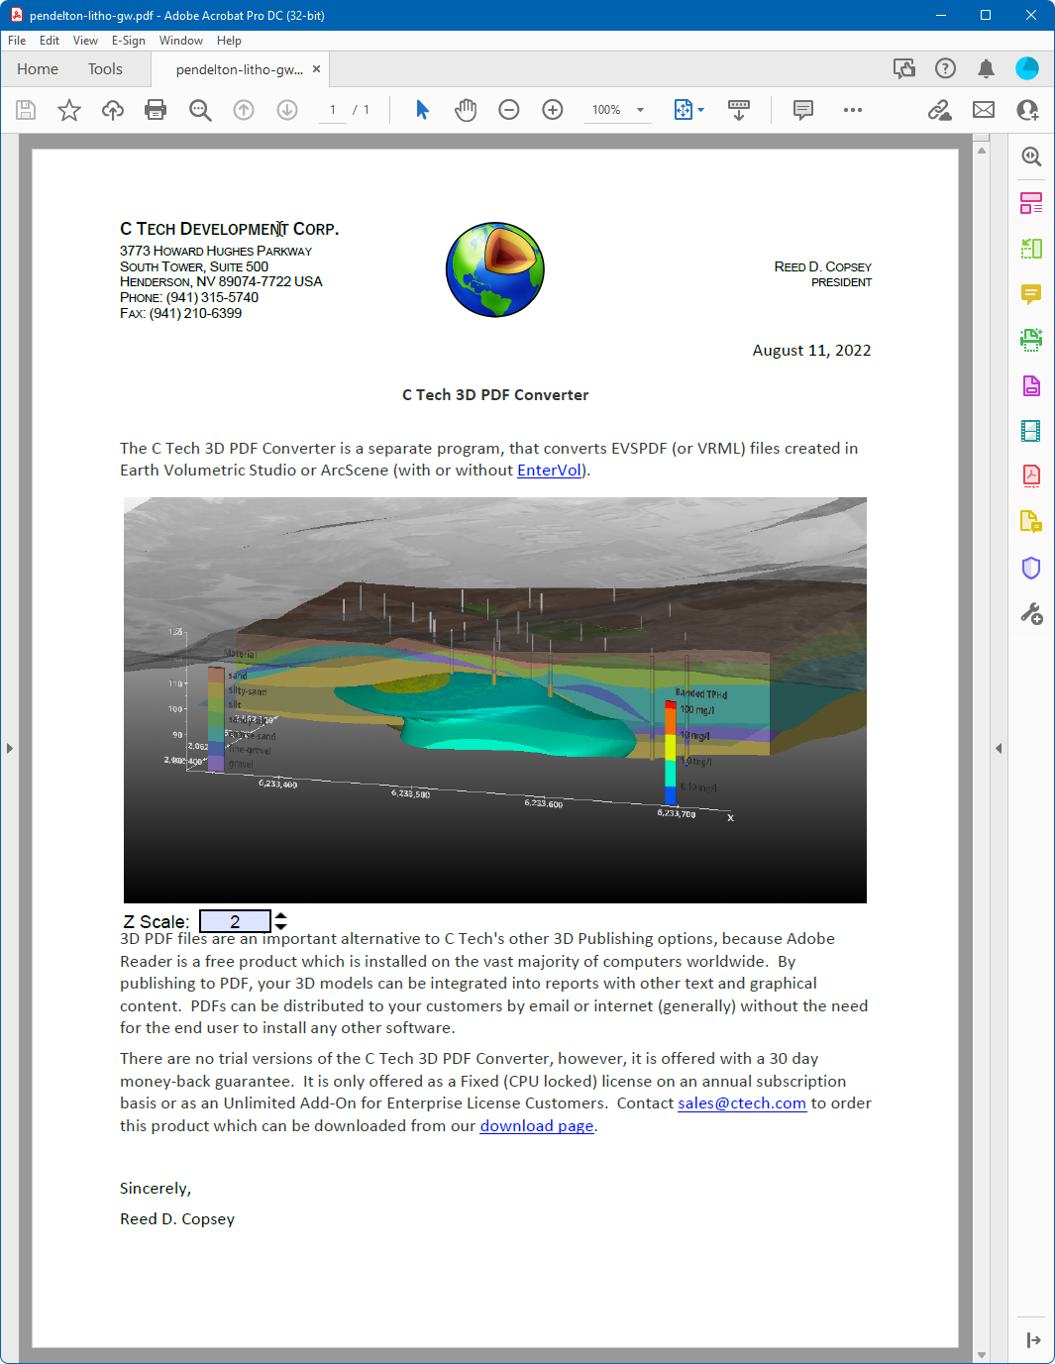Enable reading mode from the toolbar
Screen dimensions: 1055x1364
(739, 110)
